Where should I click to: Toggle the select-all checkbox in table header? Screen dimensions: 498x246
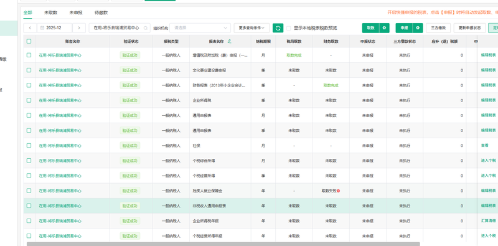[29, 41]
